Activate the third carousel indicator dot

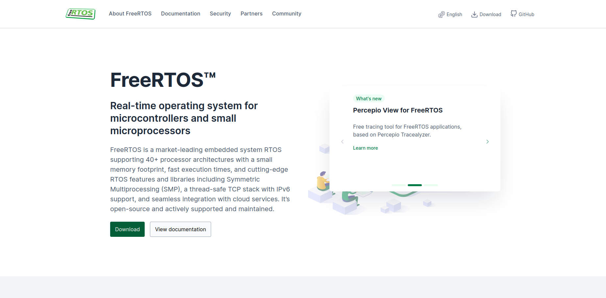coord(431,185)
